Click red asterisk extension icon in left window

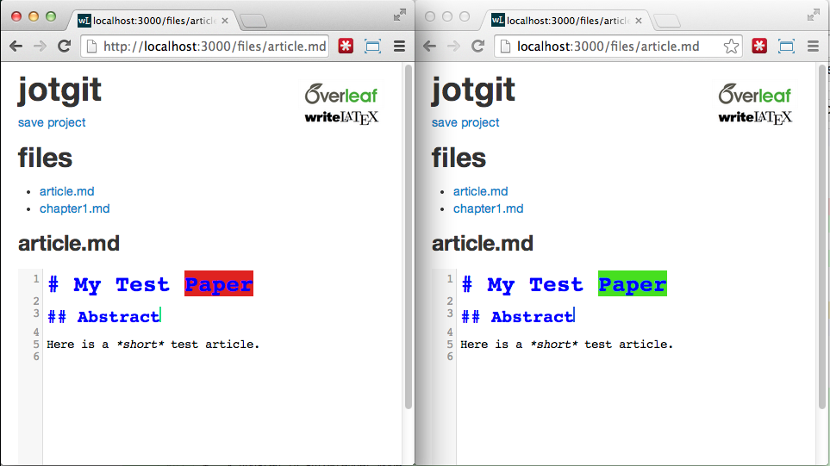pos(346,46)
